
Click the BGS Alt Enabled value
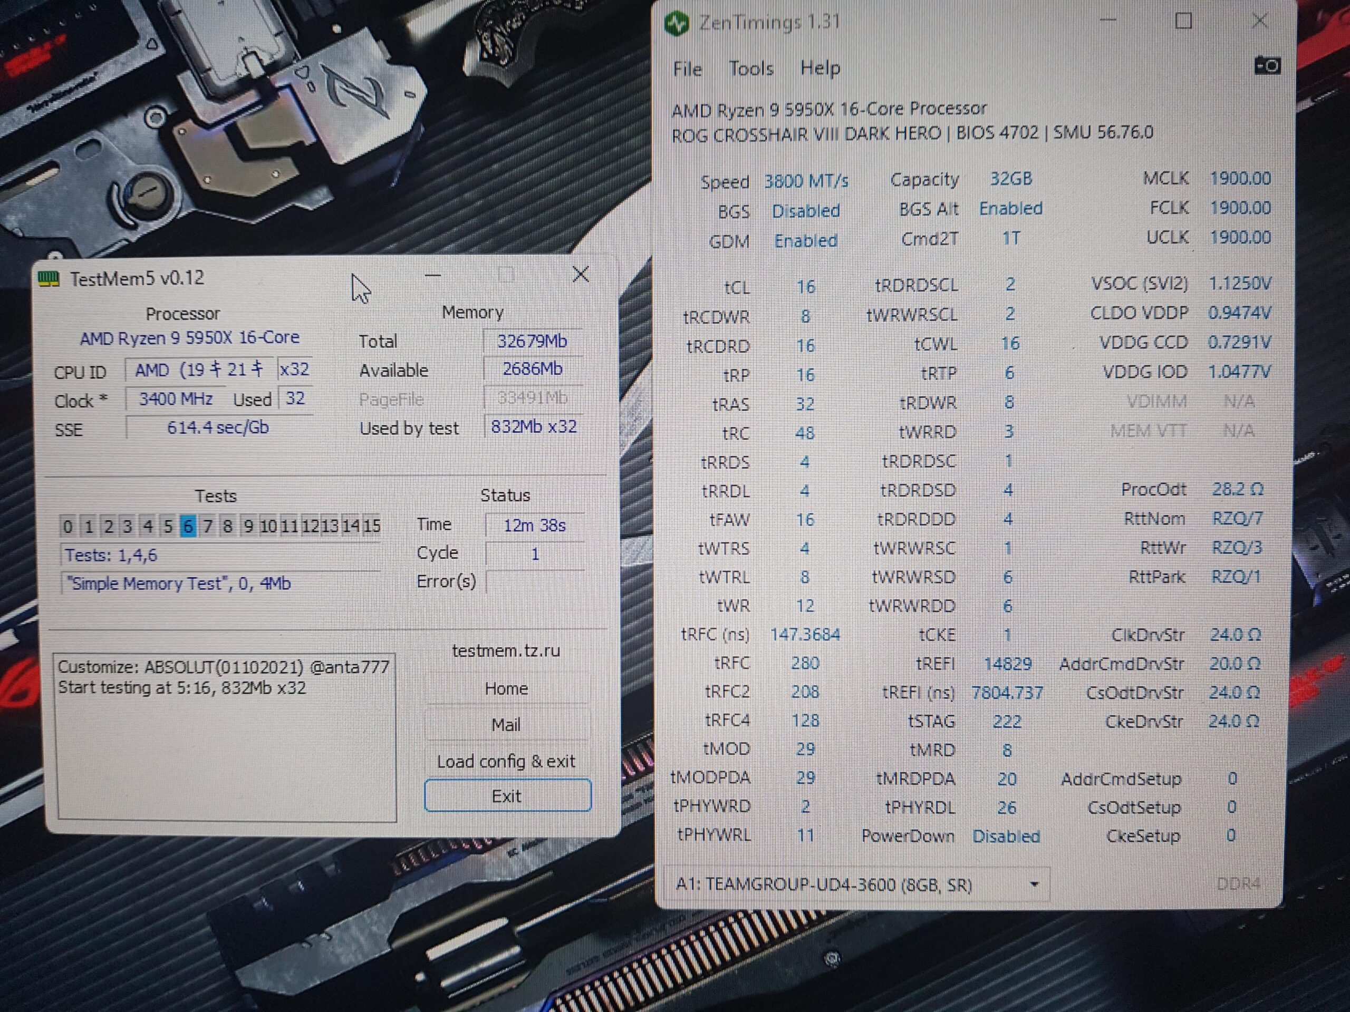[1011, 209]
